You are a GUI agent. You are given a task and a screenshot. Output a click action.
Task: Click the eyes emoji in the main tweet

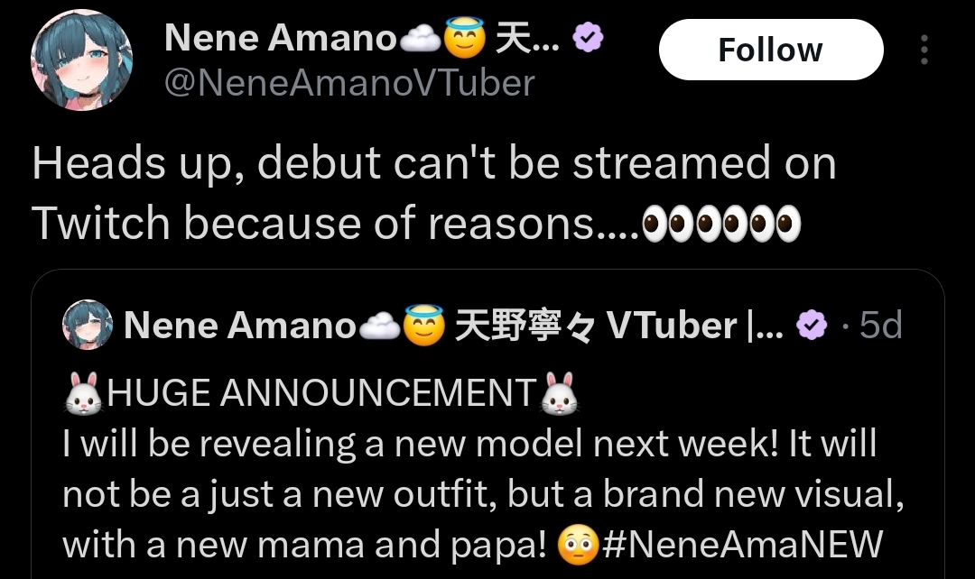coord(721,224)
